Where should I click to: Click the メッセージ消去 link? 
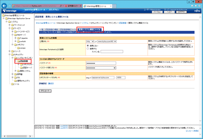192,131
